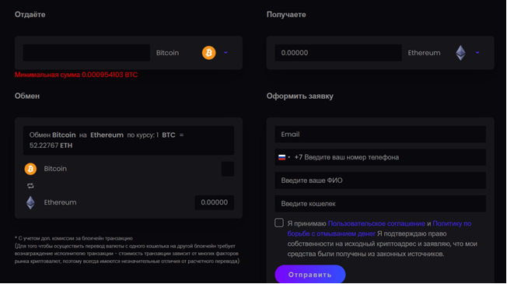Viewport: 507px width, 284px height.
Task: Click the Bitcoin logo in the Отдаёте selector
Action: tap(209, 53)
